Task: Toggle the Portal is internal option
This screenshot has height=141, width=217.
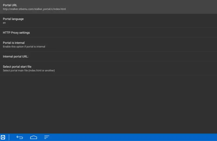Action: click(x=108, y=44)
